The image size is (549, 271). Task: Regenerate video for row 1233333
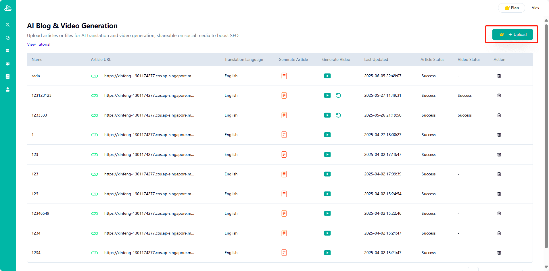click(x=338, y=115)
